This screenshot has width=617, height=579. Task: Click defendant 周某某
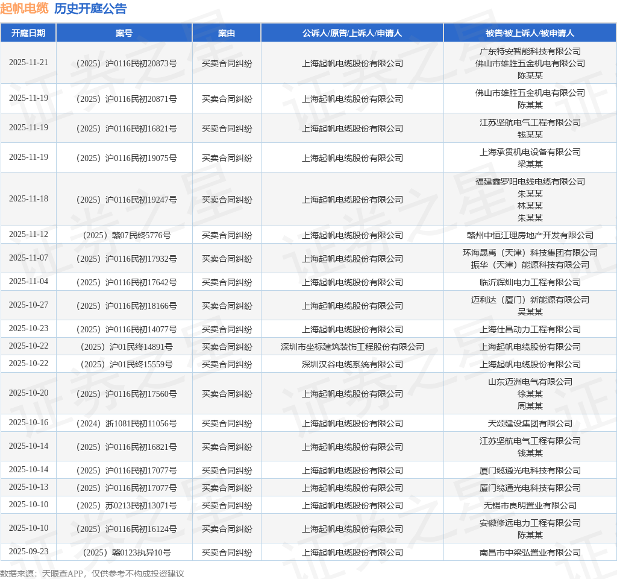tap(530, 406)
